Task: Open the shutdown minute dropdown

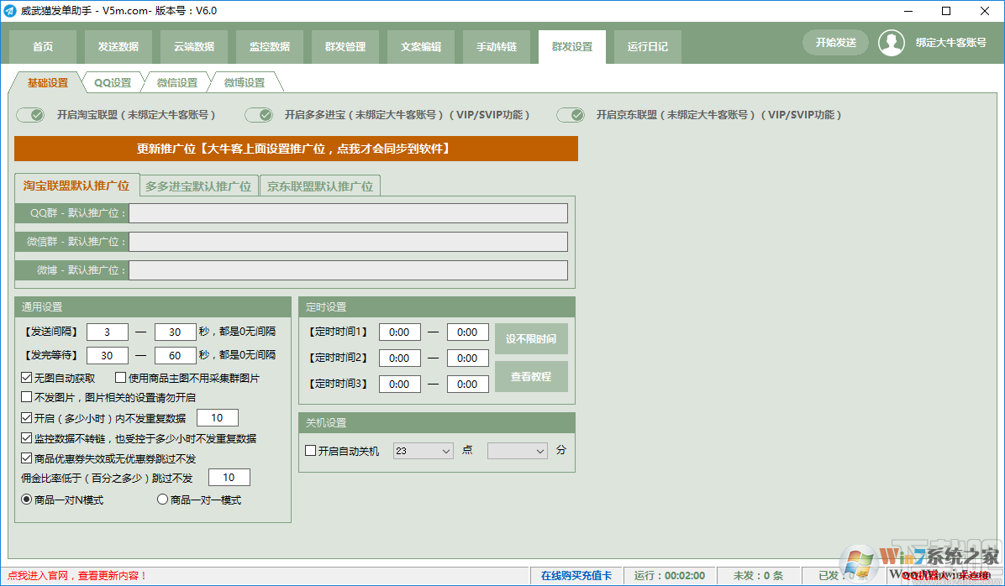Action: click(517, 450)
